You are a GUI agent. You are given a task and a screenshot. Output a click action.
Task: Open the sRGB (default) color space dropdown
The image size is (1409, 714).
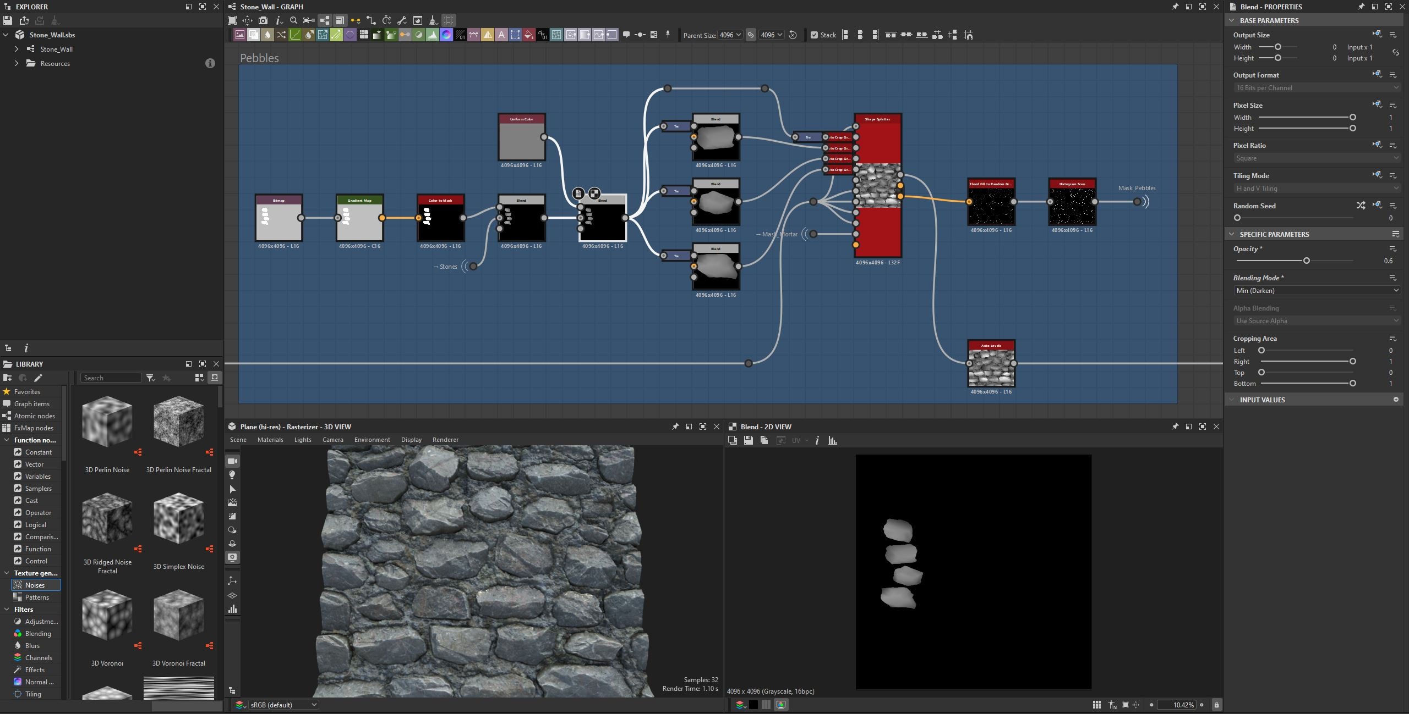click(x=283, y=705)
